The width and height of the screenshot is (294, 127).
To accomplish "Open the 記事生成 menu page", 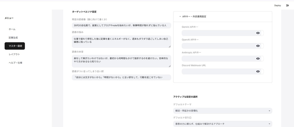I will coord(13,38).
